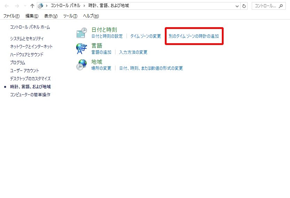Go back with the back arrow
This screenshot has height=198, width=290.
[x=7, y=6]
